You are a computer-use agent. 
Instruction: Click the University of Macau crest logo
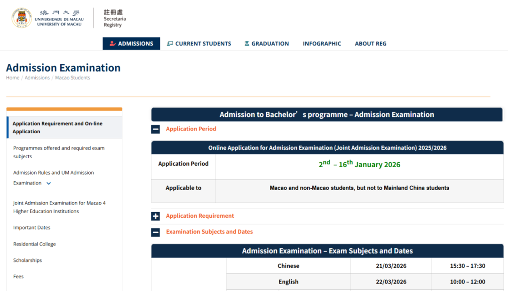pyautogui.click(x=21, y=18)
